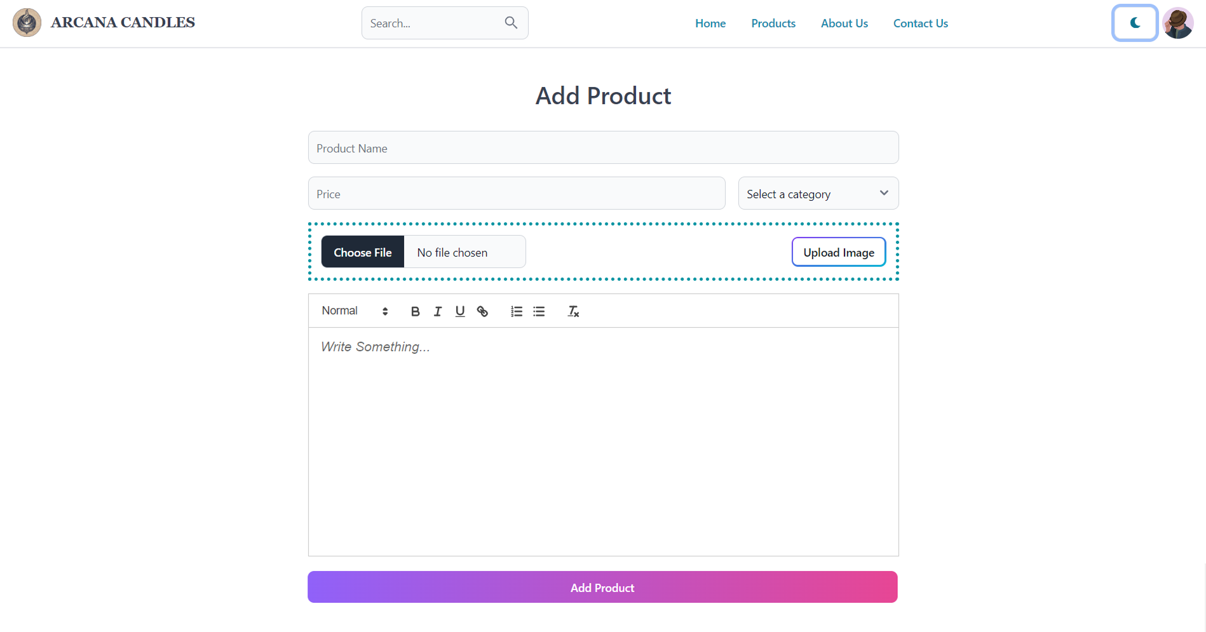Create a bullet list

pos(539,311)
